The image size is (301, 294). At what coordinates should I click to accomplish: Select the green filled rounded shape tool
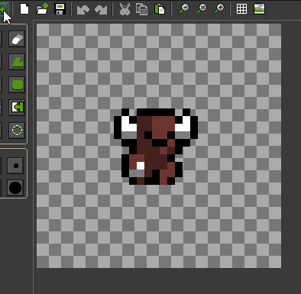coord(17,85)
